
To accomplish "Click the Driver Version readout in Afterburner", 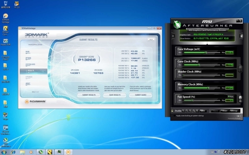I will 211,38.
